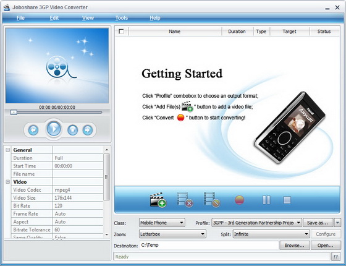Click the Type column header
This screenshot has width=346, height=266.
(261, 32)
